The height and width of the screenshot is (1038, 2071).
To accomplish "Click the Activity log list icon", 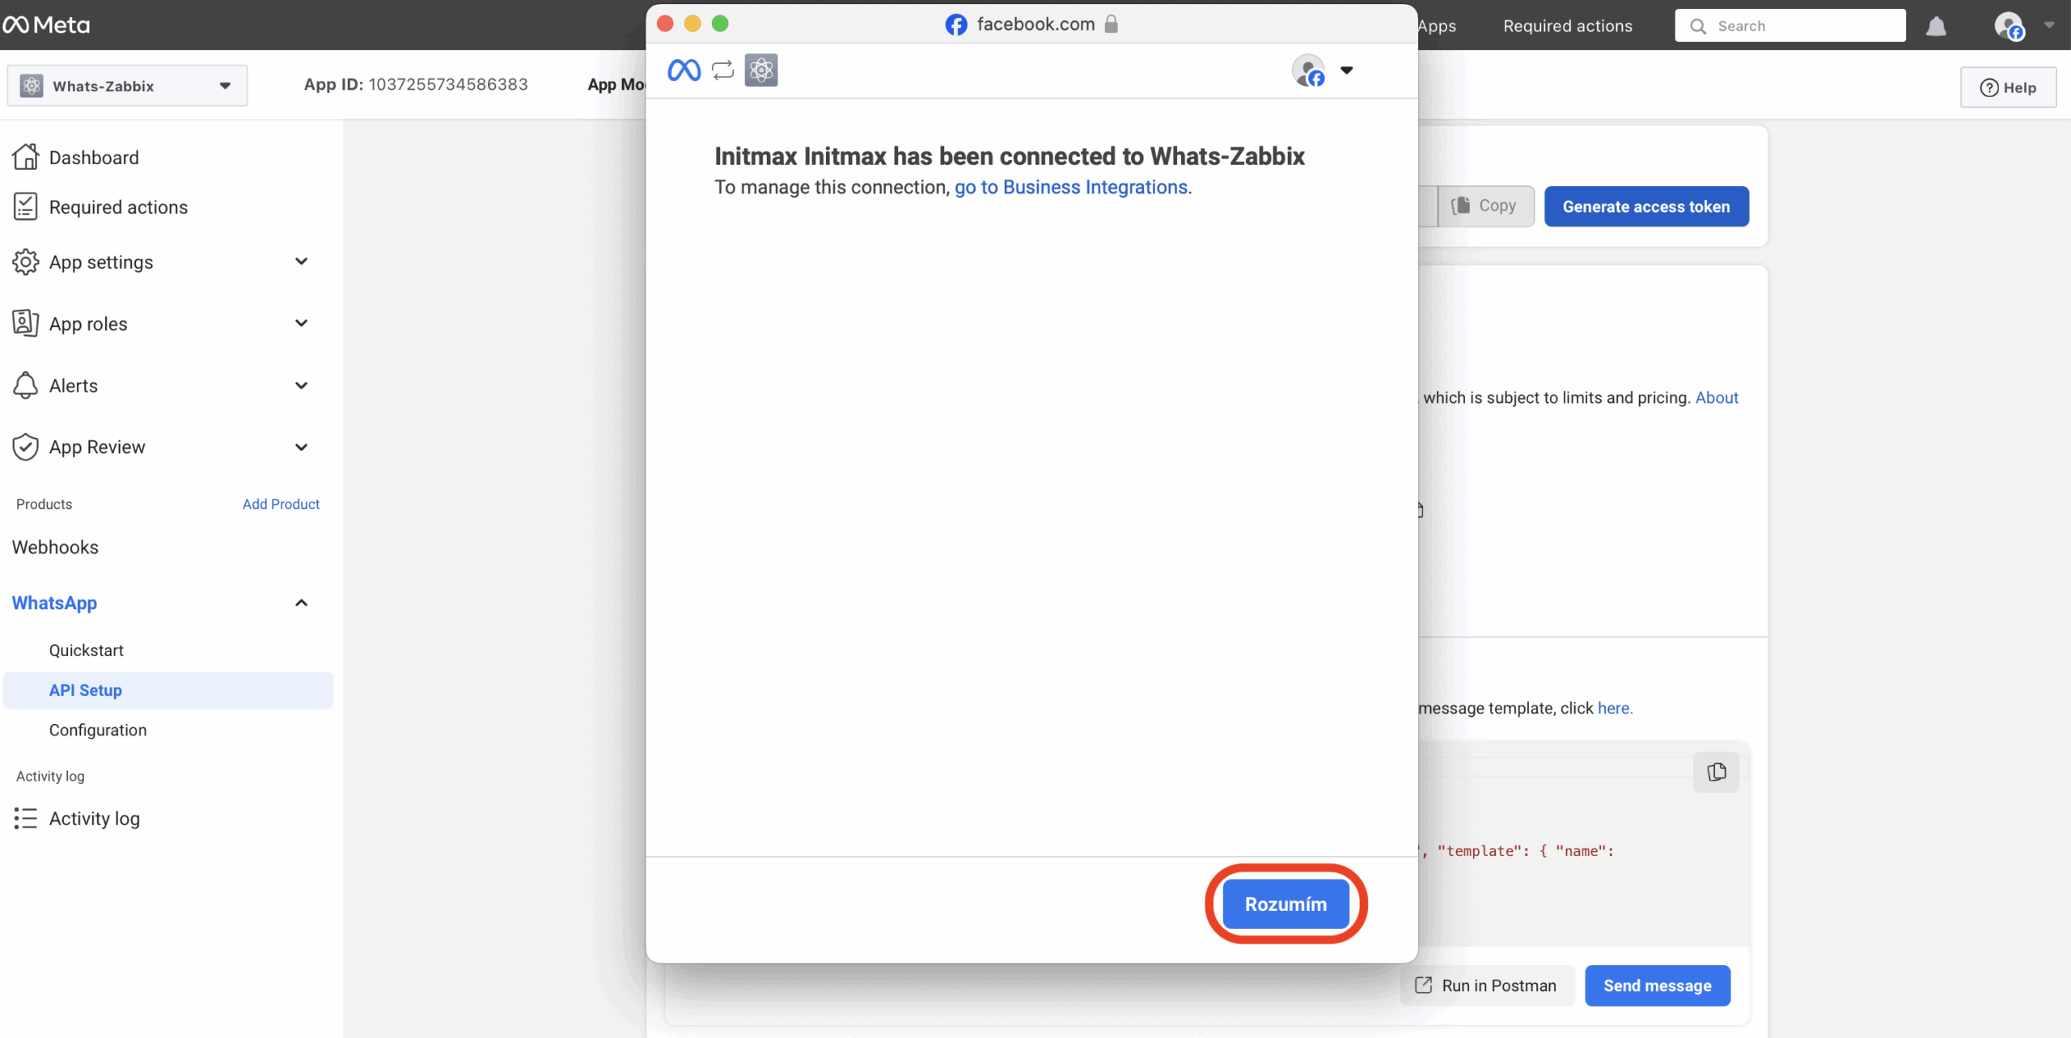I will (x=25, y=818).
